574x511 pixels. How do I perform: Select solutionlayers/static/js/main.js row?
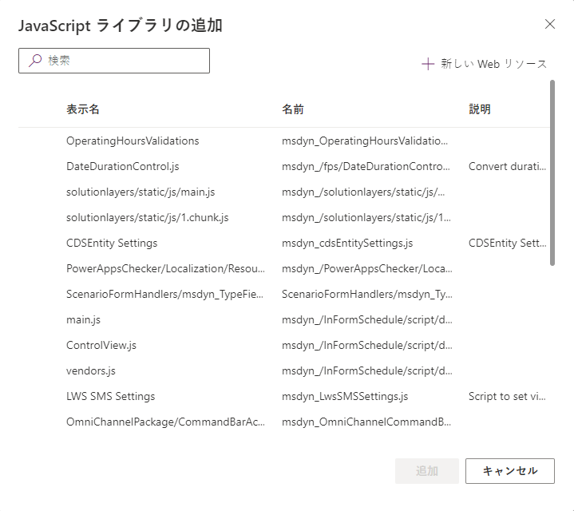click(284, 192)
